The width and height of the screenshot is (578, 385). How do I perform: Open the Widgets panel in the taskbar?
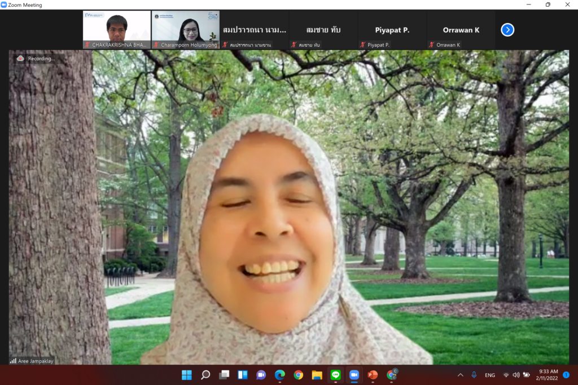coord(243,375)
